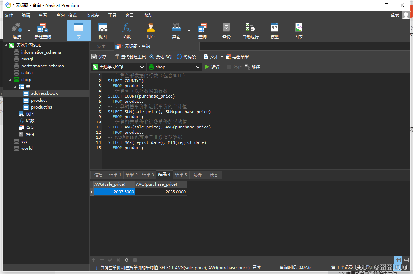Viewport: 413px width, 274px height.
Task: Open 查询创建工具 (Query Builder)
Action: (x=130, y=57)
